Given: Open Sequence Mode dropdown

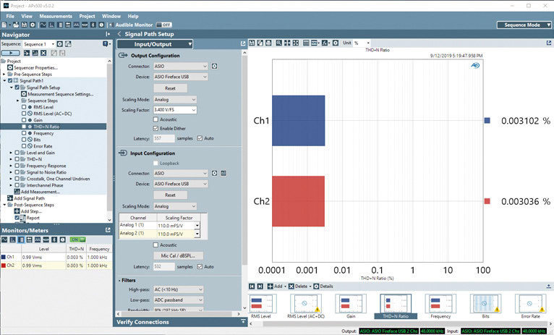Looking at the screenshot, I should [x=524, y=25].
